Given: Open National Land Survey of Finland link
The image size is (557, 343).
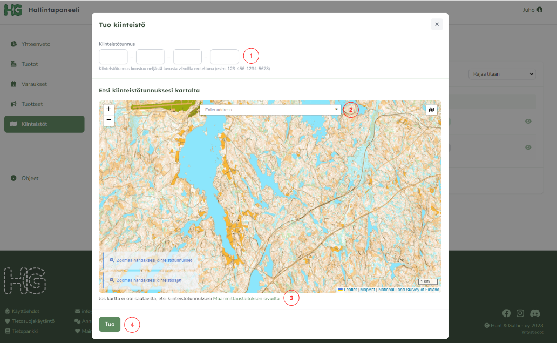Looking at the screenshot, I should pos(409,290).
